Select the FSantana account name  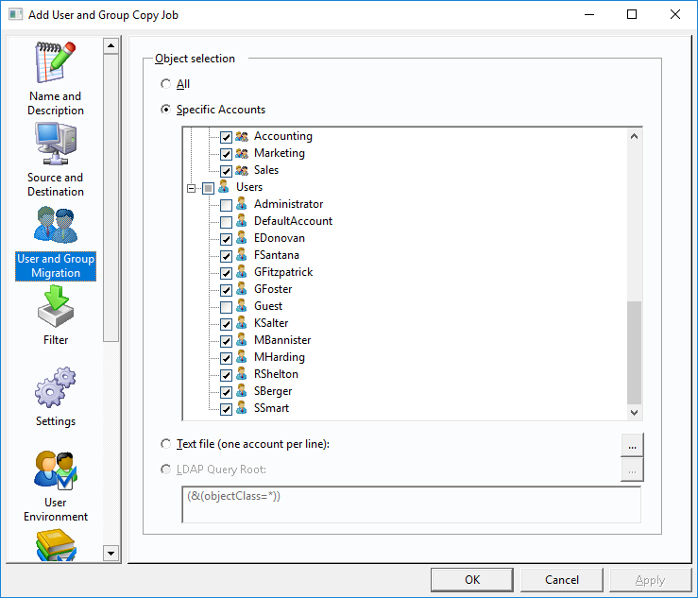pos(277,255)
